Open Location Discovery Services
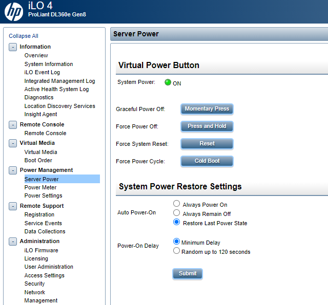Image resolution: width=328 pixels, height=305 pixels. (x=59, y=106)
